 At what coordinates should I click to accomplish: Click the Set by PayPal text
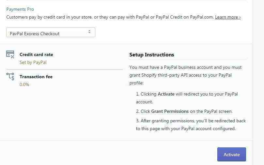[33, 62]
